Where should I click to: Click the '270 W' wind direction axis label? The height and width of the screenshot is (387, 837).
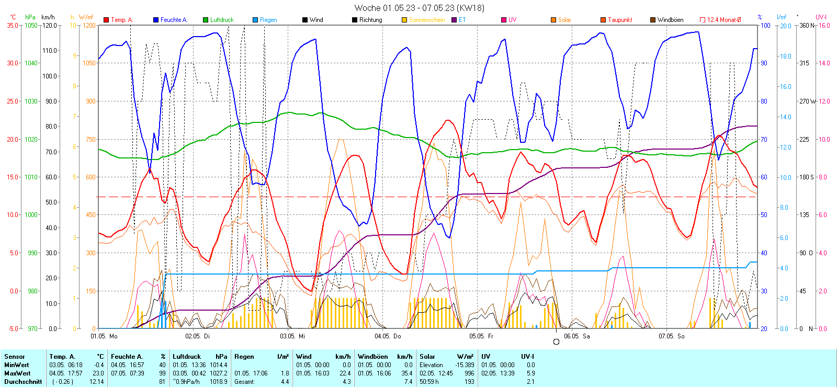coord(808,101)
